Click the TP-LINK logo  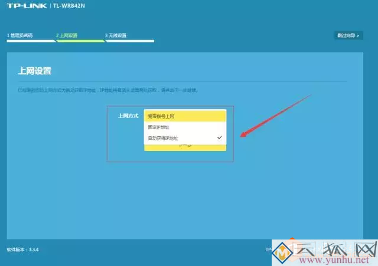click(27, 6)
